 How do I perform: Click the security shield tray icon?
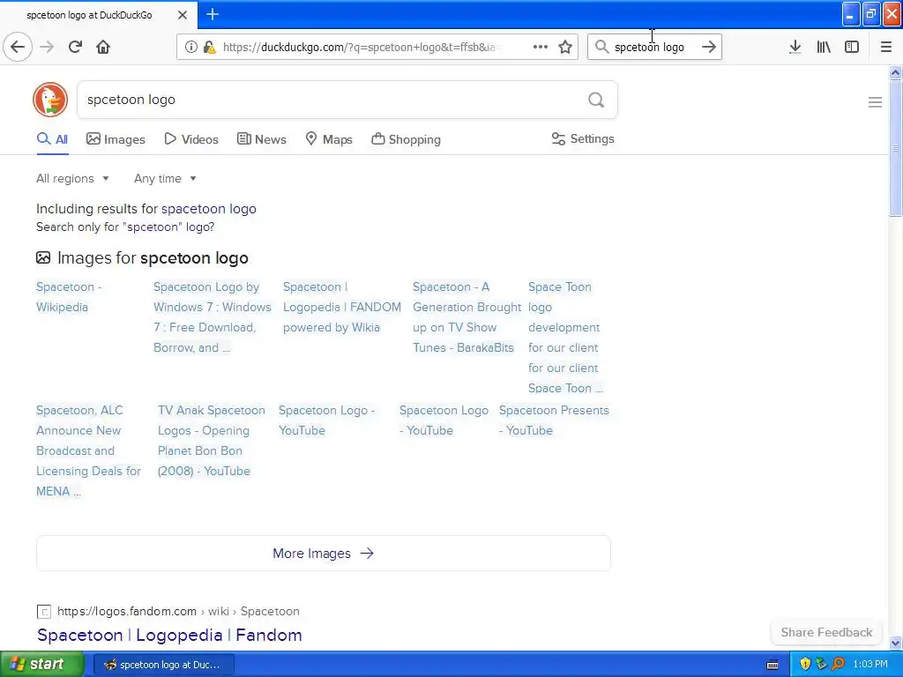pyautogui.click(x=805, y=664)
